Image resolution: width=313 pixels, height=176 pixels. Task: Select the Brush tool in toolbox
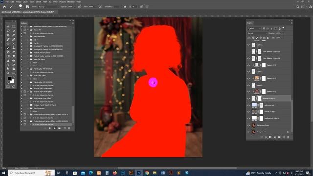pyautogui.click(x=8, y=48)
